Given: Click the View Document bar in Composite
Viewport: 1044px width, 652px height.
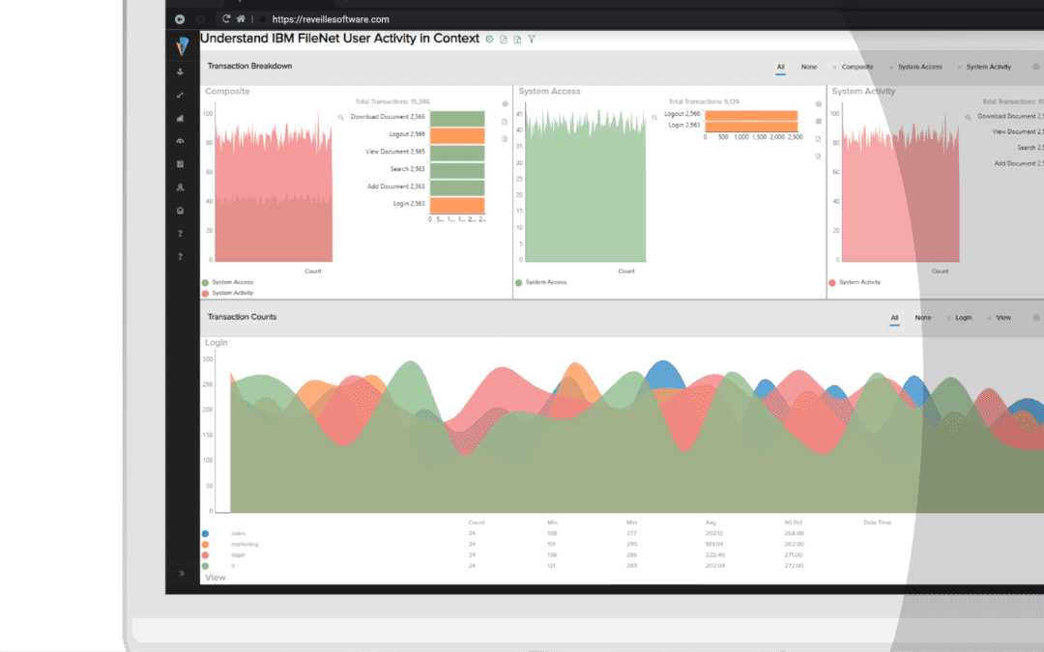Looking at the screenshot, I should pyautogui.click(x=457, y=153).
